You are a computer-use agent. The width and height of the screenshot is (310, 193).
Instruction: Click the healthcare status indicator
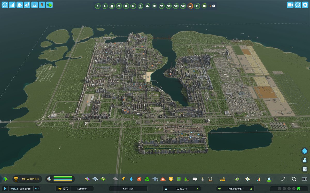click(x=126, y=6)
